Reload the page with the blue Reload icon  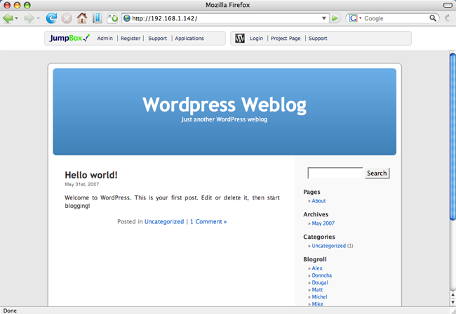click(x=51, y=18)
